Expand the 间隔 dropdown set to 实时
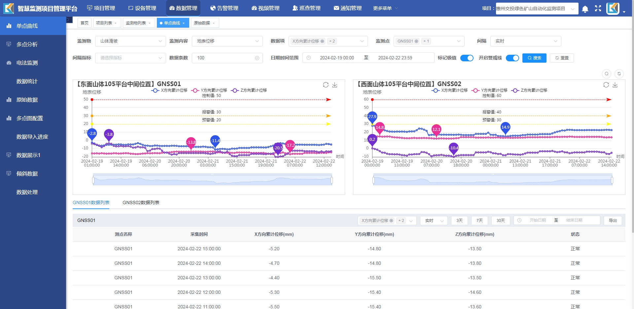Viewport: 634px width, 309px height. click(x=525, y=41)
